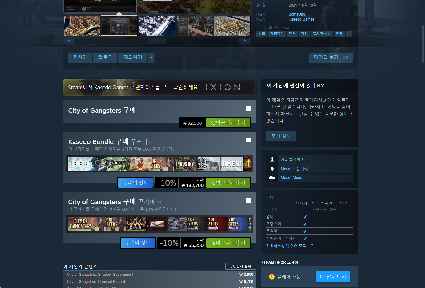The height and width of the screenshot is (288, 425).
Task: Click the Windows icon in City of Gangsters 꾸러미 box
Action: [x=248, y=200]
